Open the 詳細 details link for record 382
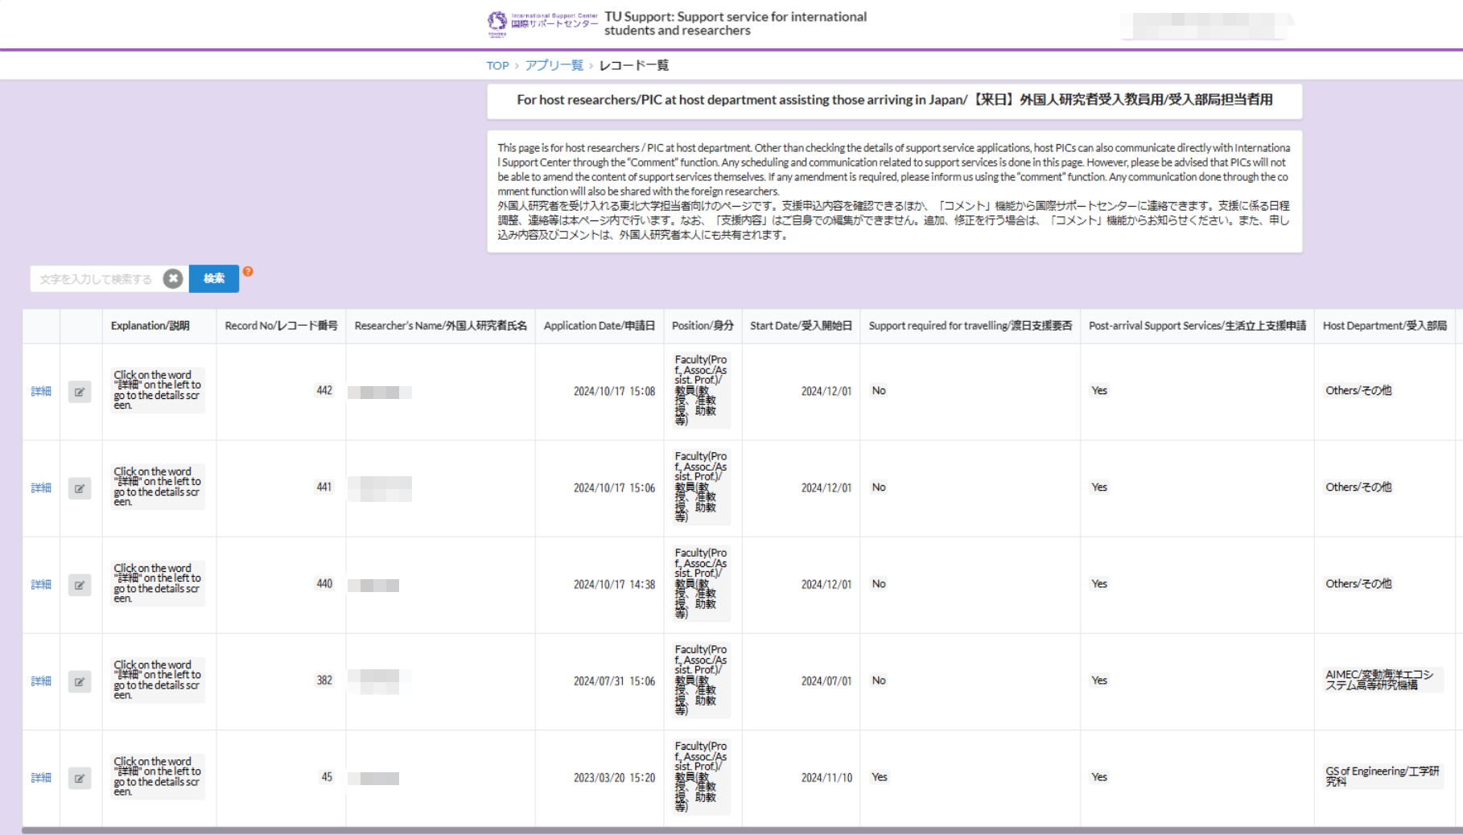 [x=41, y=681]
